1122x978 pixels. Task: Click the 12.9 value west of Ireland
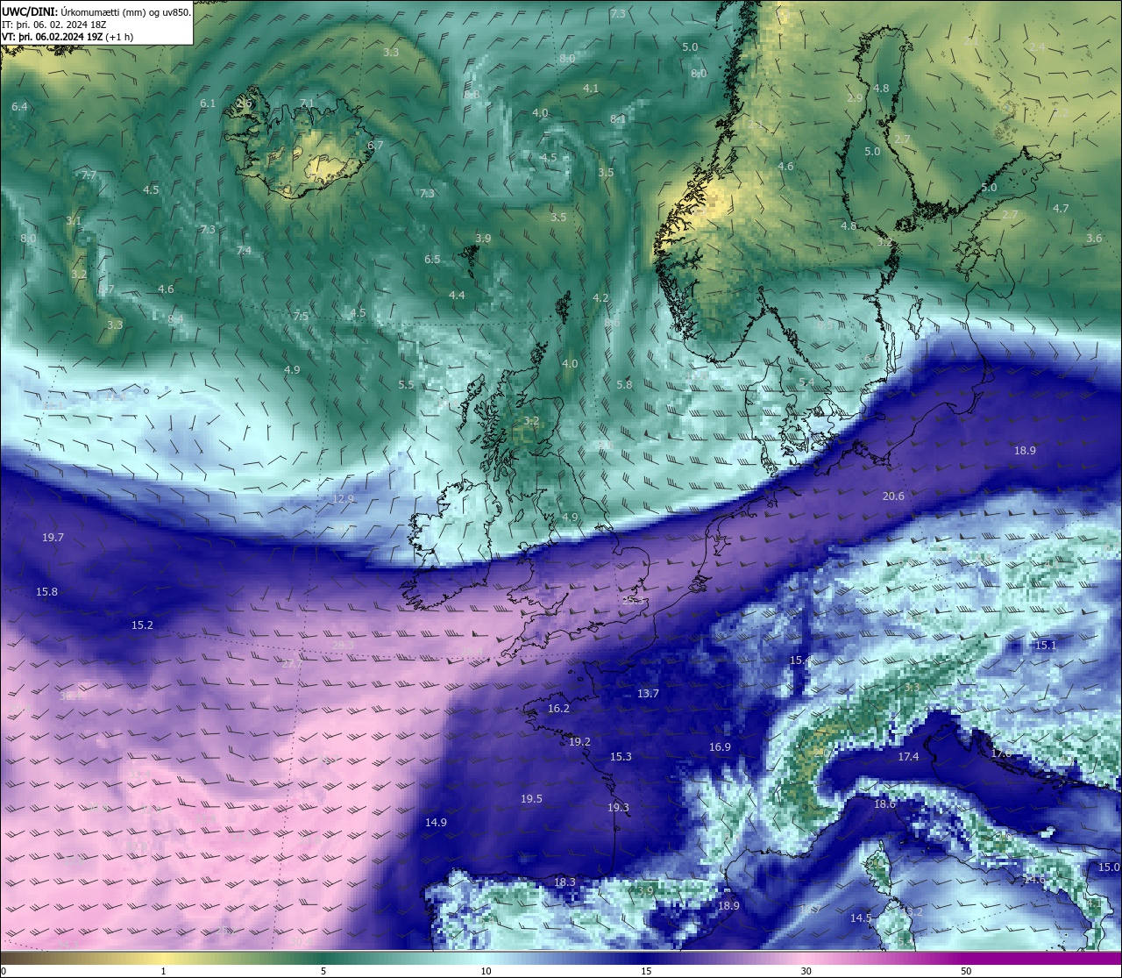click(x=343, y=499)
